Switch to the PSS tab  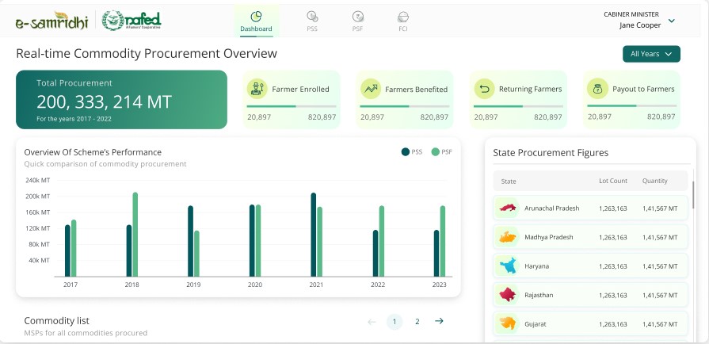[312, 21]
